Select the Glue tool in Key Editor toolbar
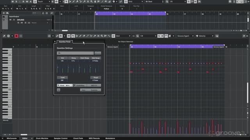The width and height of the screenshot is (250, 140). pyautogui.click(x=95, y=36)
